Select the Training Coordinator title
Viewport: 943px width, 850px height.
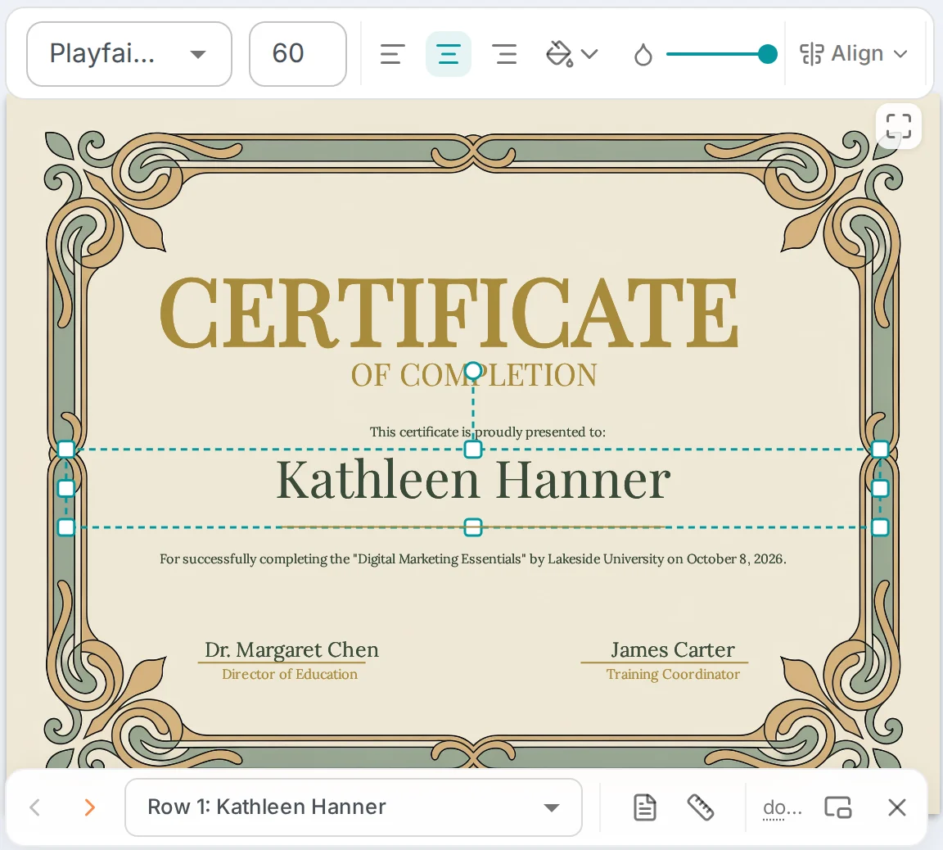point(673,674)
